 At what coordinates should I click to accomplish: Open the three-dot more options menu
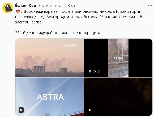click(150, 6)
